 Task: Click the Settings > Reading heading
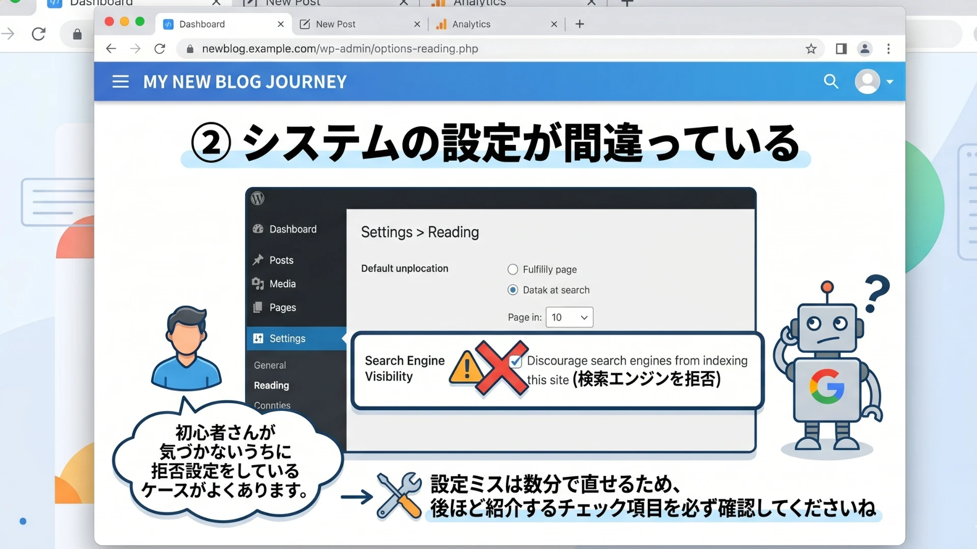420,232
